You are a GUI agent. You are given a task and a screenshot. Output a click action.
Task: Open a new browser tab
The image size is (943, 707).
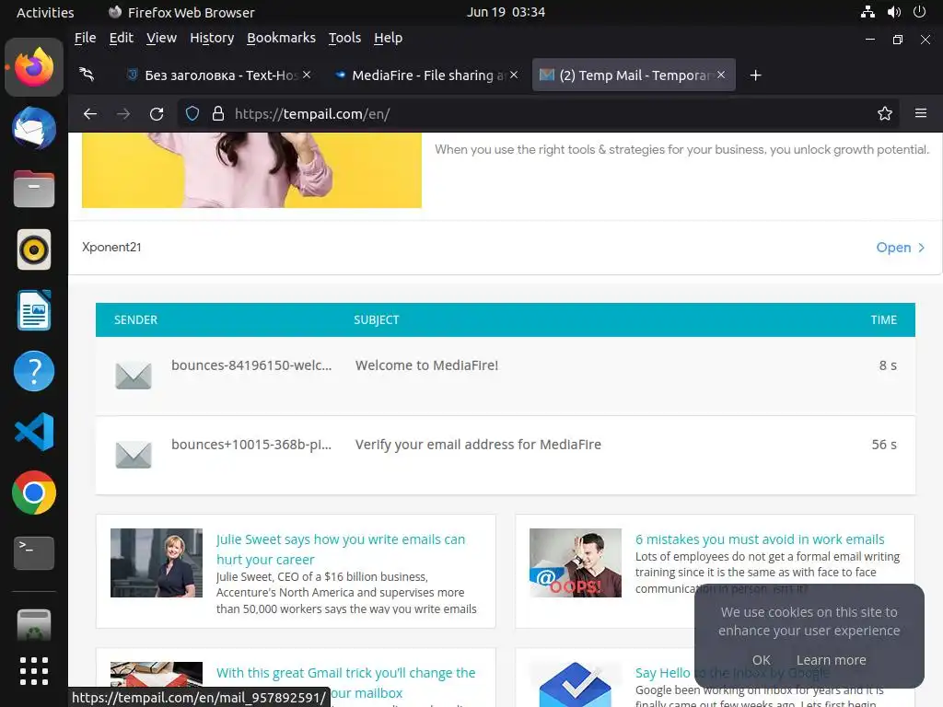pos(756,75)
